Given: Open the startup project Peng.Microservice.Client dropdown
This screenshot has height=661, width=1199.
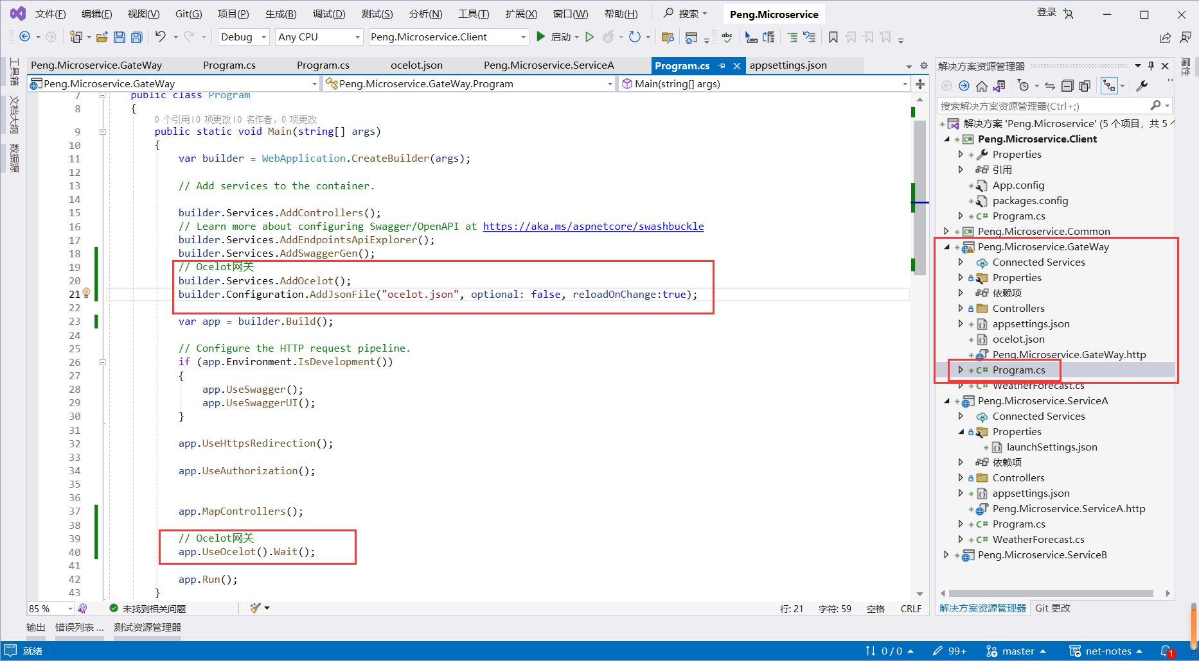Looking at the screenshot, I should 449,37.
